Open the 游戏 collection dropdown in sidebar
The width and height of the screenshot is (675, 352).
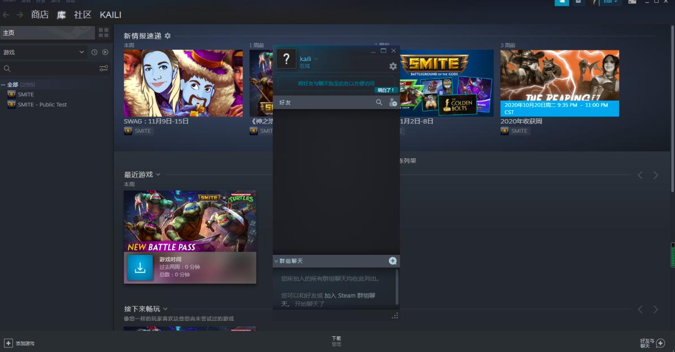[x=81, y=52]
